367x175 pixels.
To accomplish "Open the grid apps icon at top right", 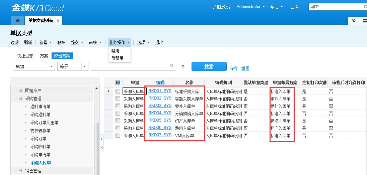I will [x=364, y=21].
